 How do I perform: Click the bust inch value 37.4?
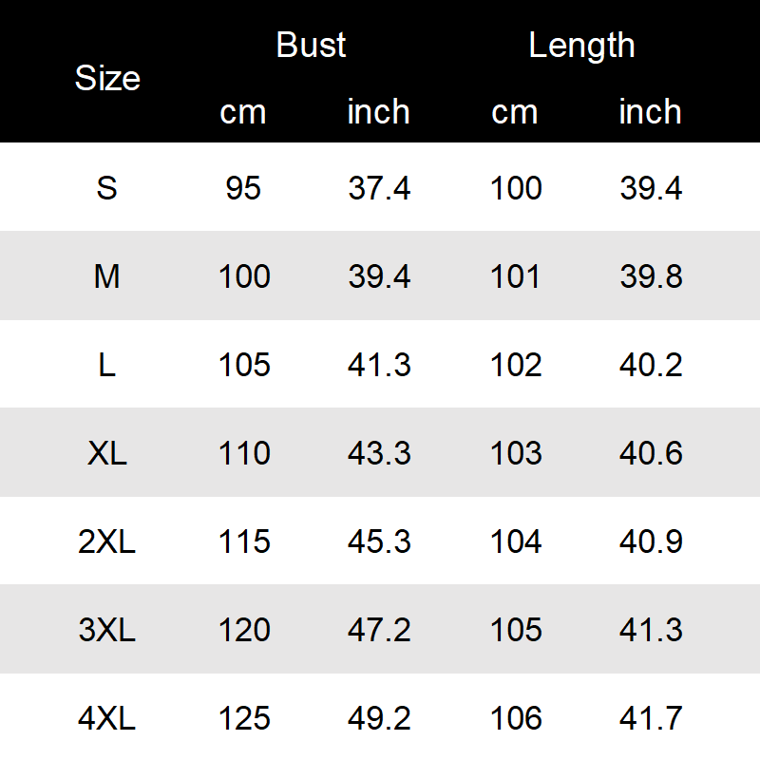pos(379,188)
